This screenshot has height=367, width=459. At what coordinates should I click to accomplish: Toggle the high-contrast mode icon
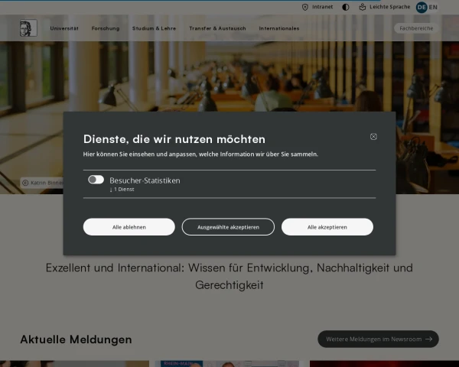click(x=346, y=8)
